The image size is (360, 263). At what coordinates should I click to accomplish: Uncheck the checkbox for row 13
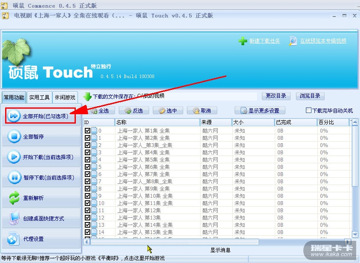(x=87, y=225)
